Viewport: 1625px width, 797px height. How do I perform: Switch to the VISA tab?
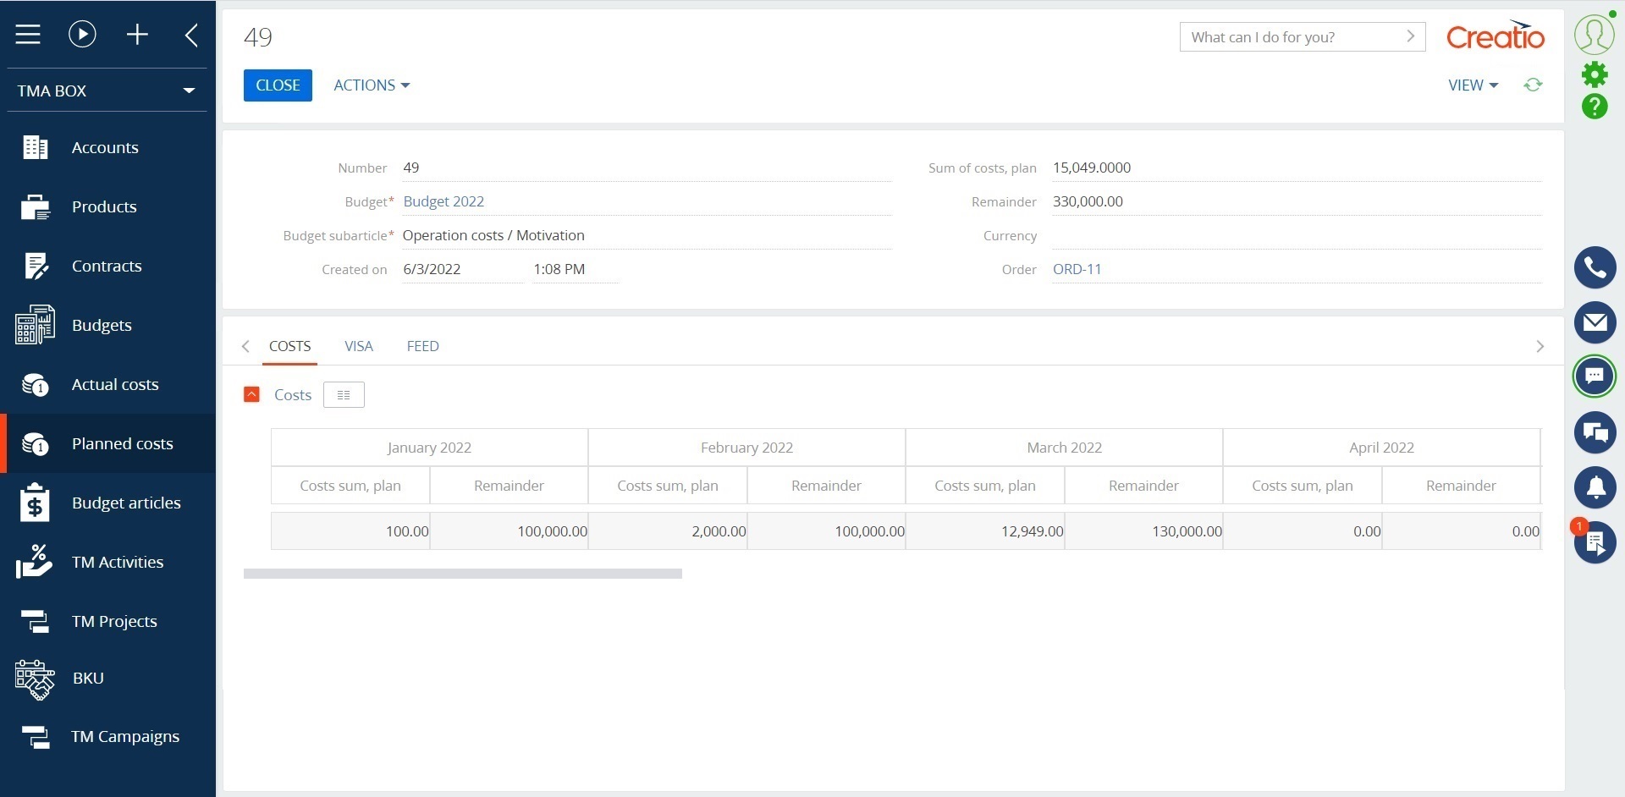358,346
